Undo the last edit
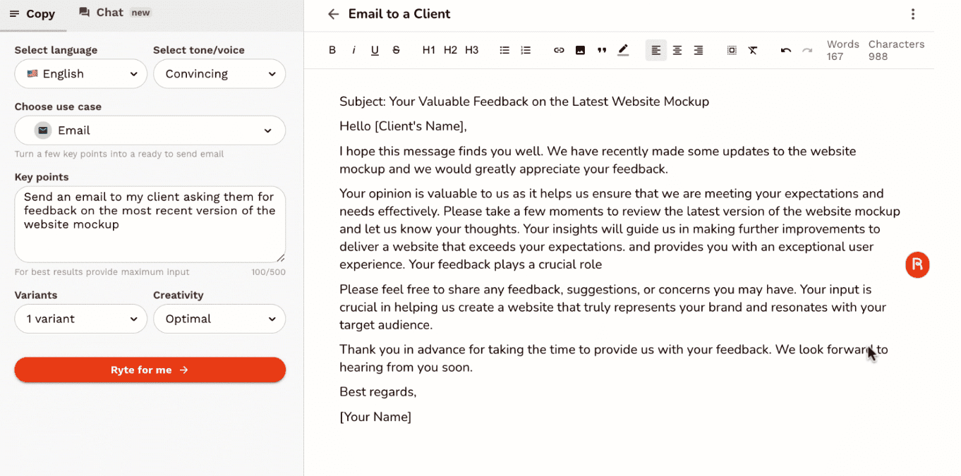This screenshot has width=961, height=476. 786,50
